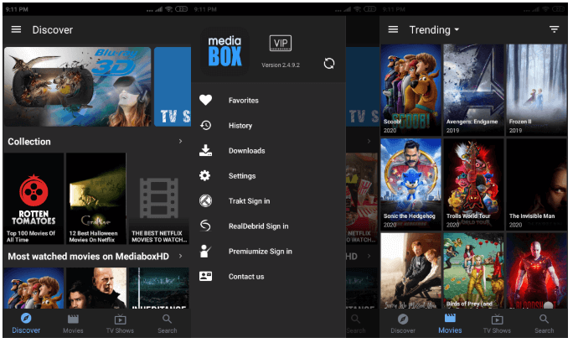Switch to Discover tab on left screen
The height and width of the screenshot is (343, 573).
tap(26, 325)
